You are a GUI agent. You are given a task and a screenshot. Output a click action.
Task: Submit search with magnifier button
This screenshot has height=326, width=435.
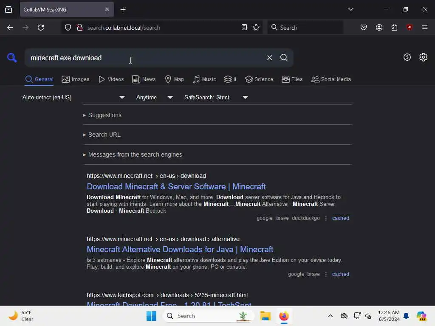click(x=284, y=58)
